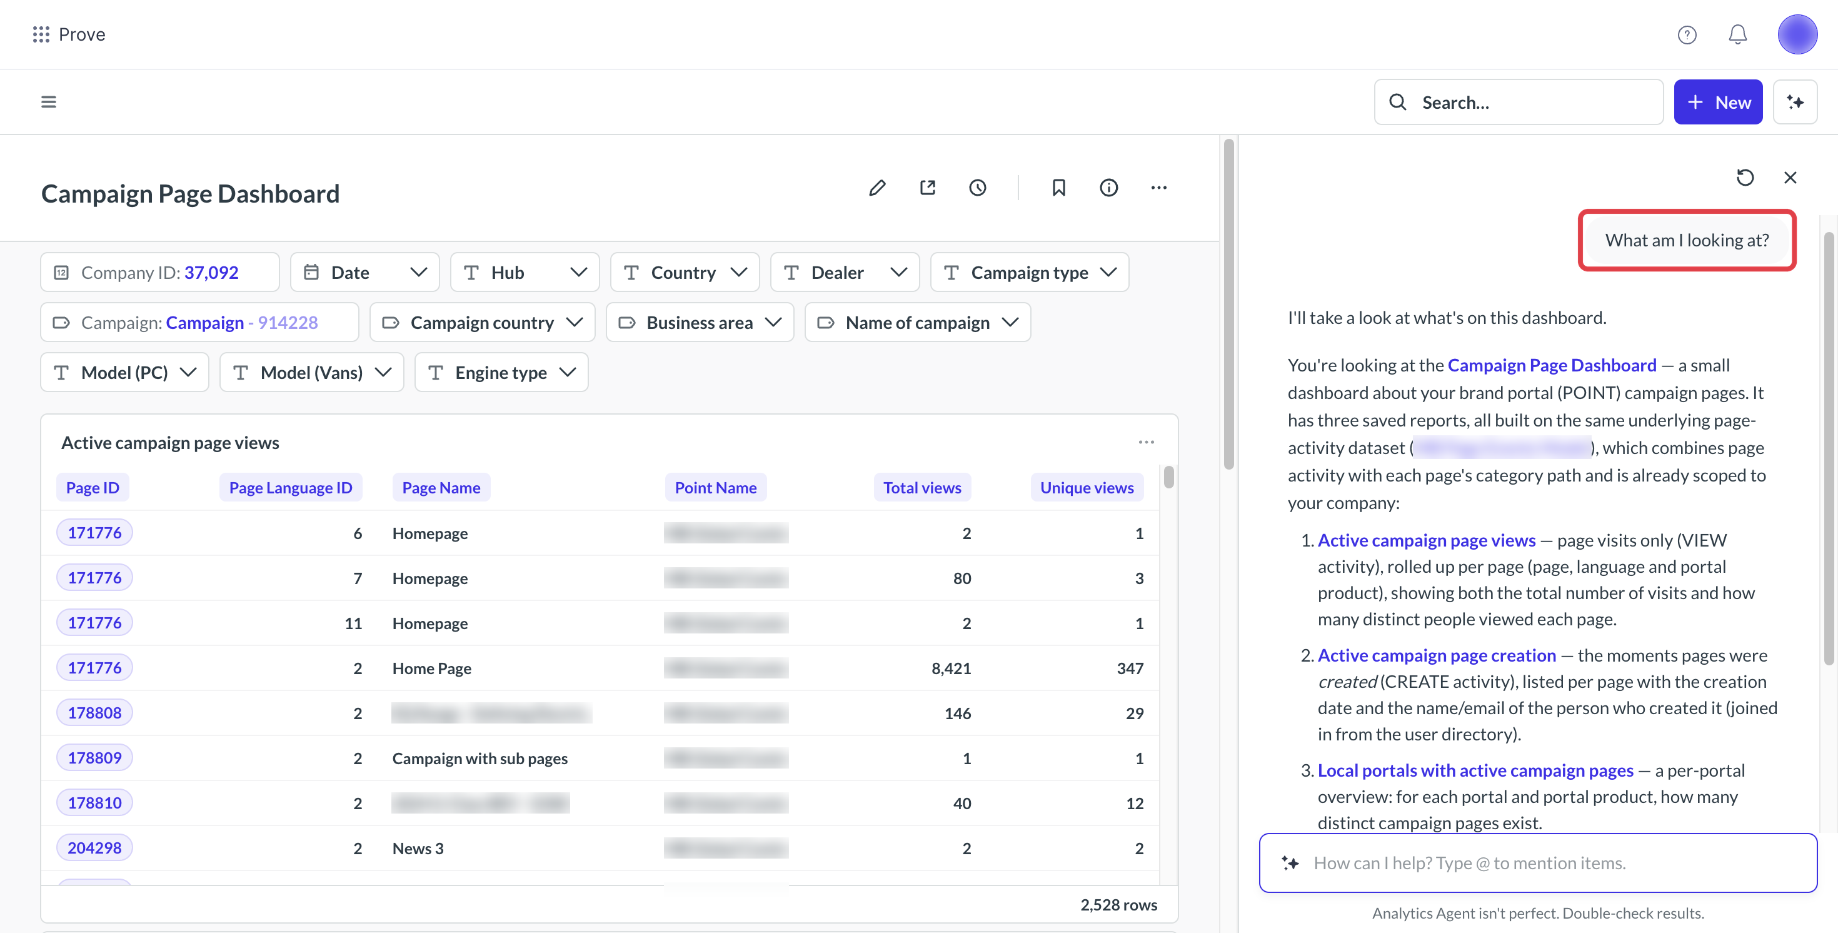The width and height of the screenshot is (1838, 933).
Task: Sort by the Page Name column
Action: pyautogui.click(x=441, y=488)
